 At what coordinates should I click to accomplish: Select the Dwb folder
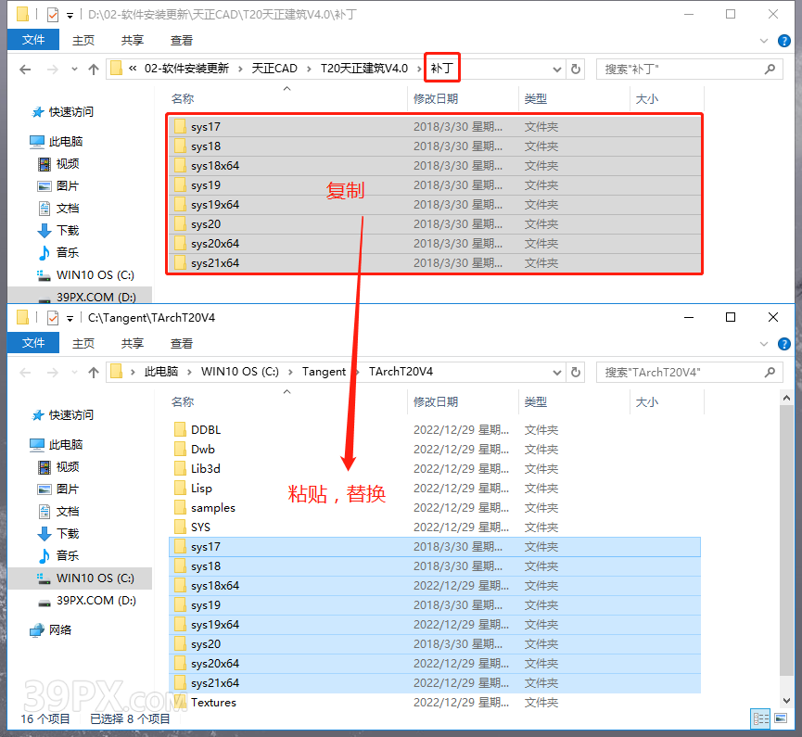point(435,450)
